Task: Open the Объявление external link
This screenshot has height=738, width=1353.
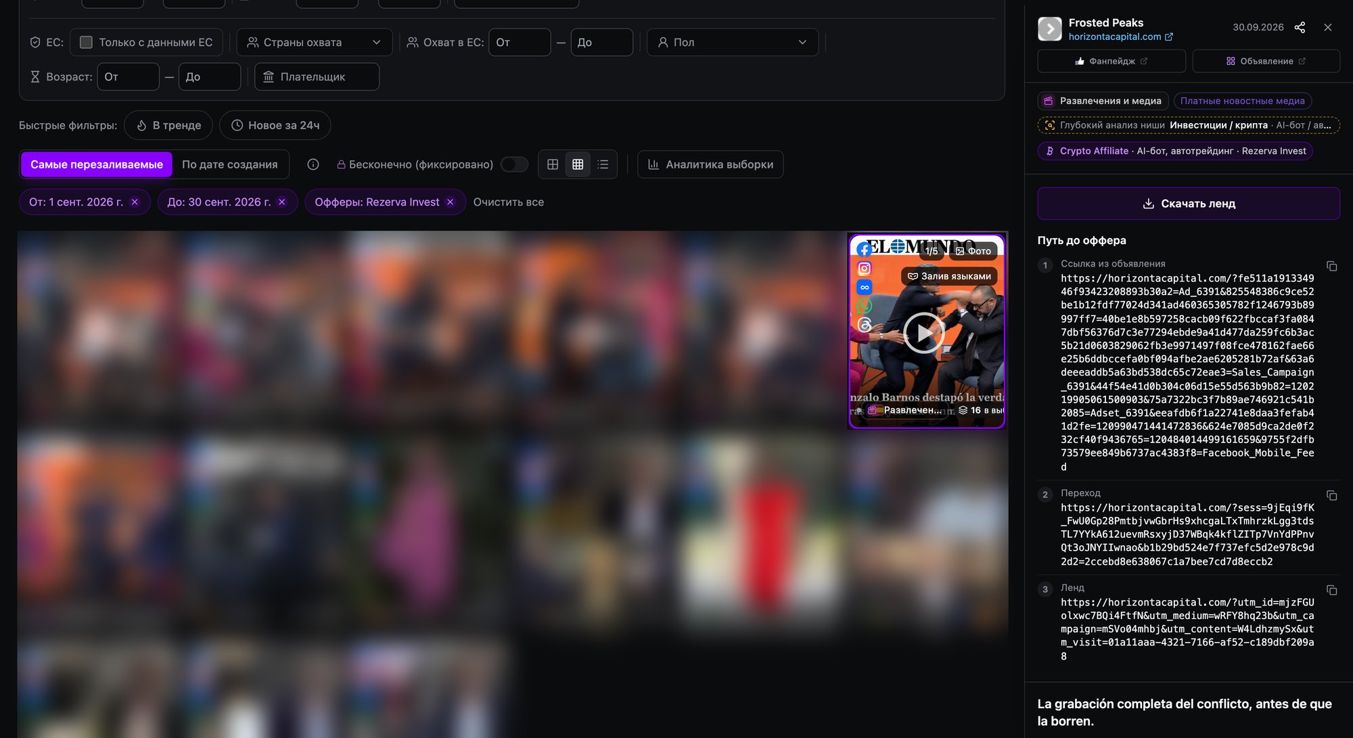Action: click(1266, 61)
